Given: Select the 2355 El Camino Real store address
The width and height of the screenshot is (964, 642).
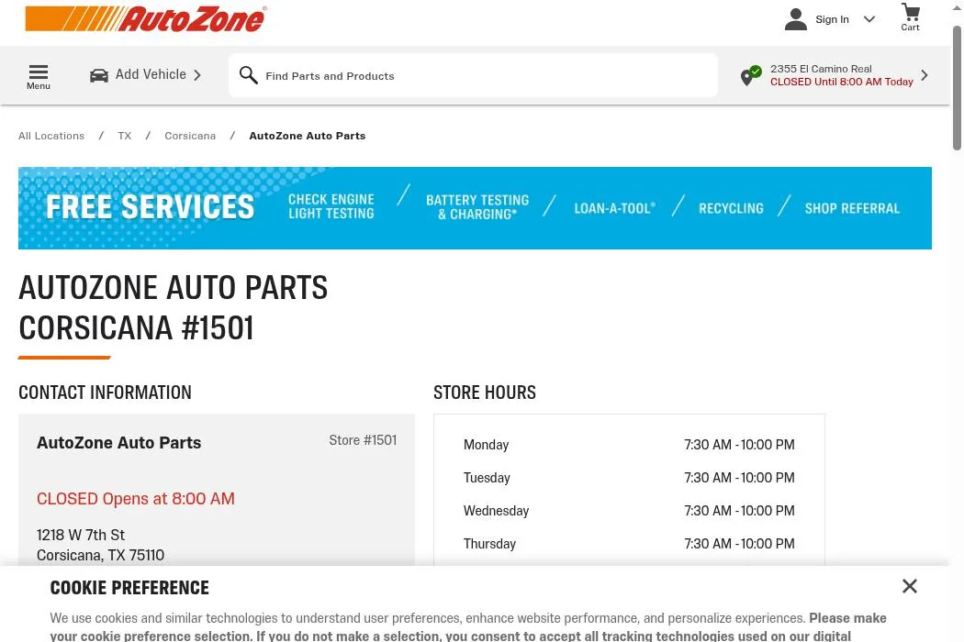Looking at the screenshot, I should click(821, 69).
